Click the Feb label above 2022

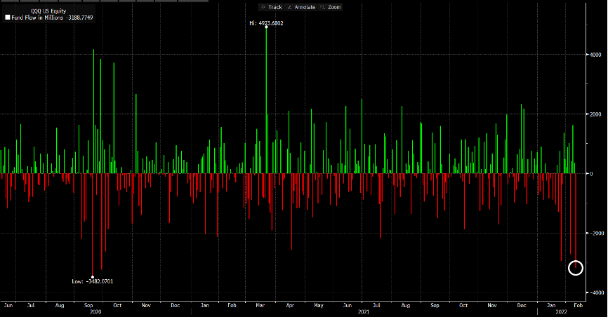tap(578, 305)
